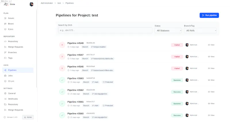Click the Run pipeline button

click(209, 15)
